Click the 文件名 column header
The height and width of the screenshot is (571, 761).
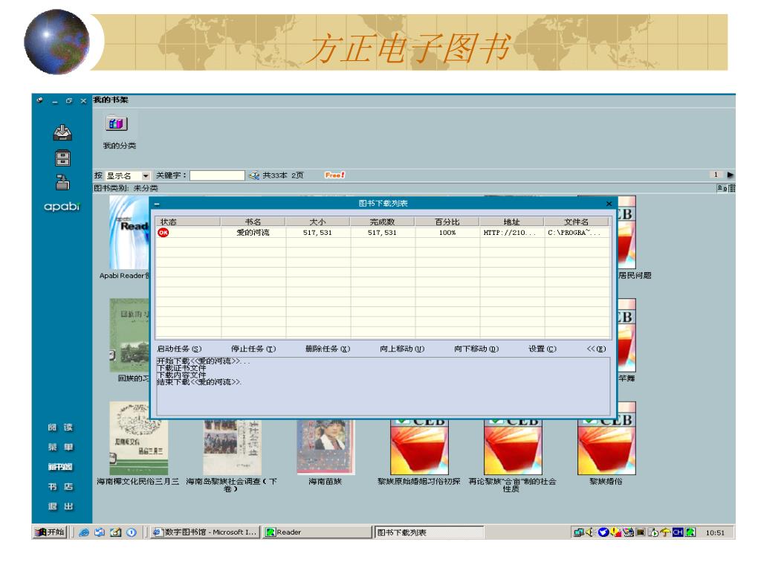point(576,222)
